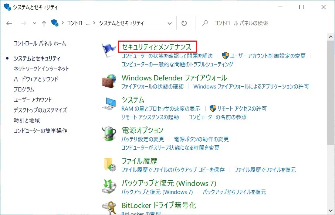Click ファイル履歴でファイルを復元 link
Image resolution: width=335 pixels, height=215 pixels.
(x=265, y=170)
